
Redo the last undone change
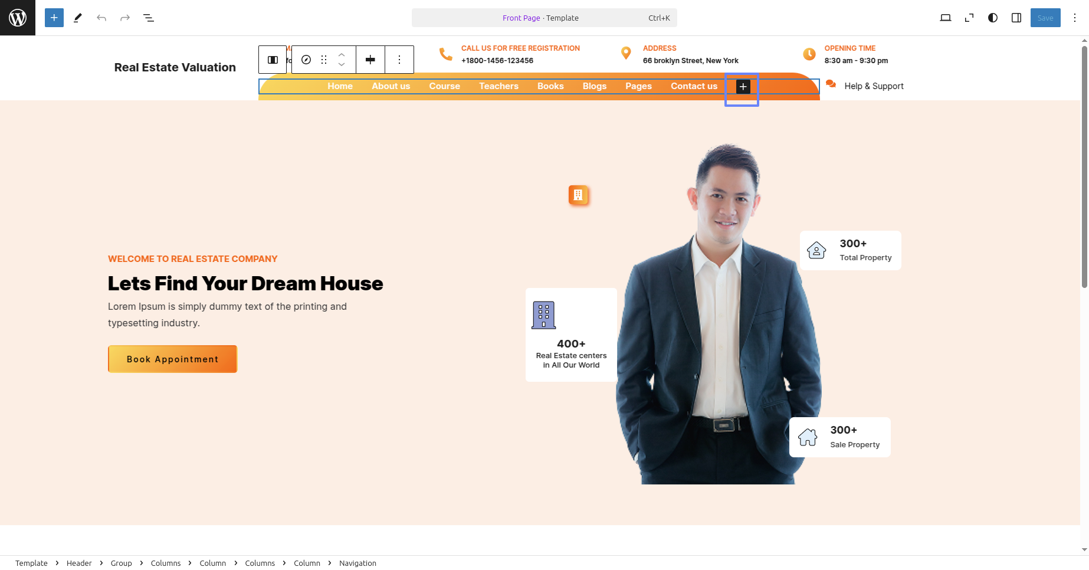pyautogui.click(x=125, y=18)
